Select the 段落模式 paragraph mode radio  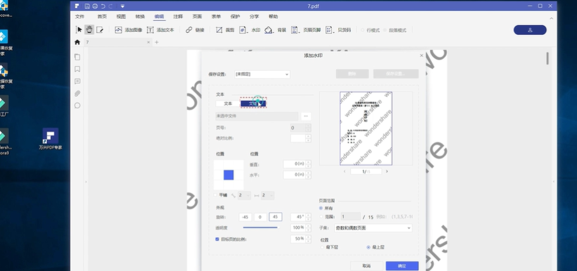point(385,30)
